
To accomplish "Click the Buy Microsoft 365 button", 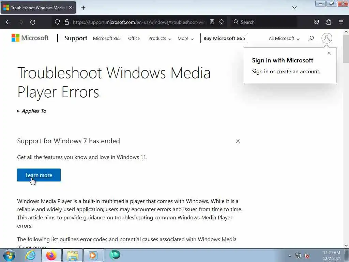I will (224, 38).
